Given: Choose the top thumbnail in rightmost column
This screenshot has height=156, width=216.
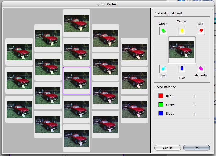Looking at the screenshot, I should point(134,52).
